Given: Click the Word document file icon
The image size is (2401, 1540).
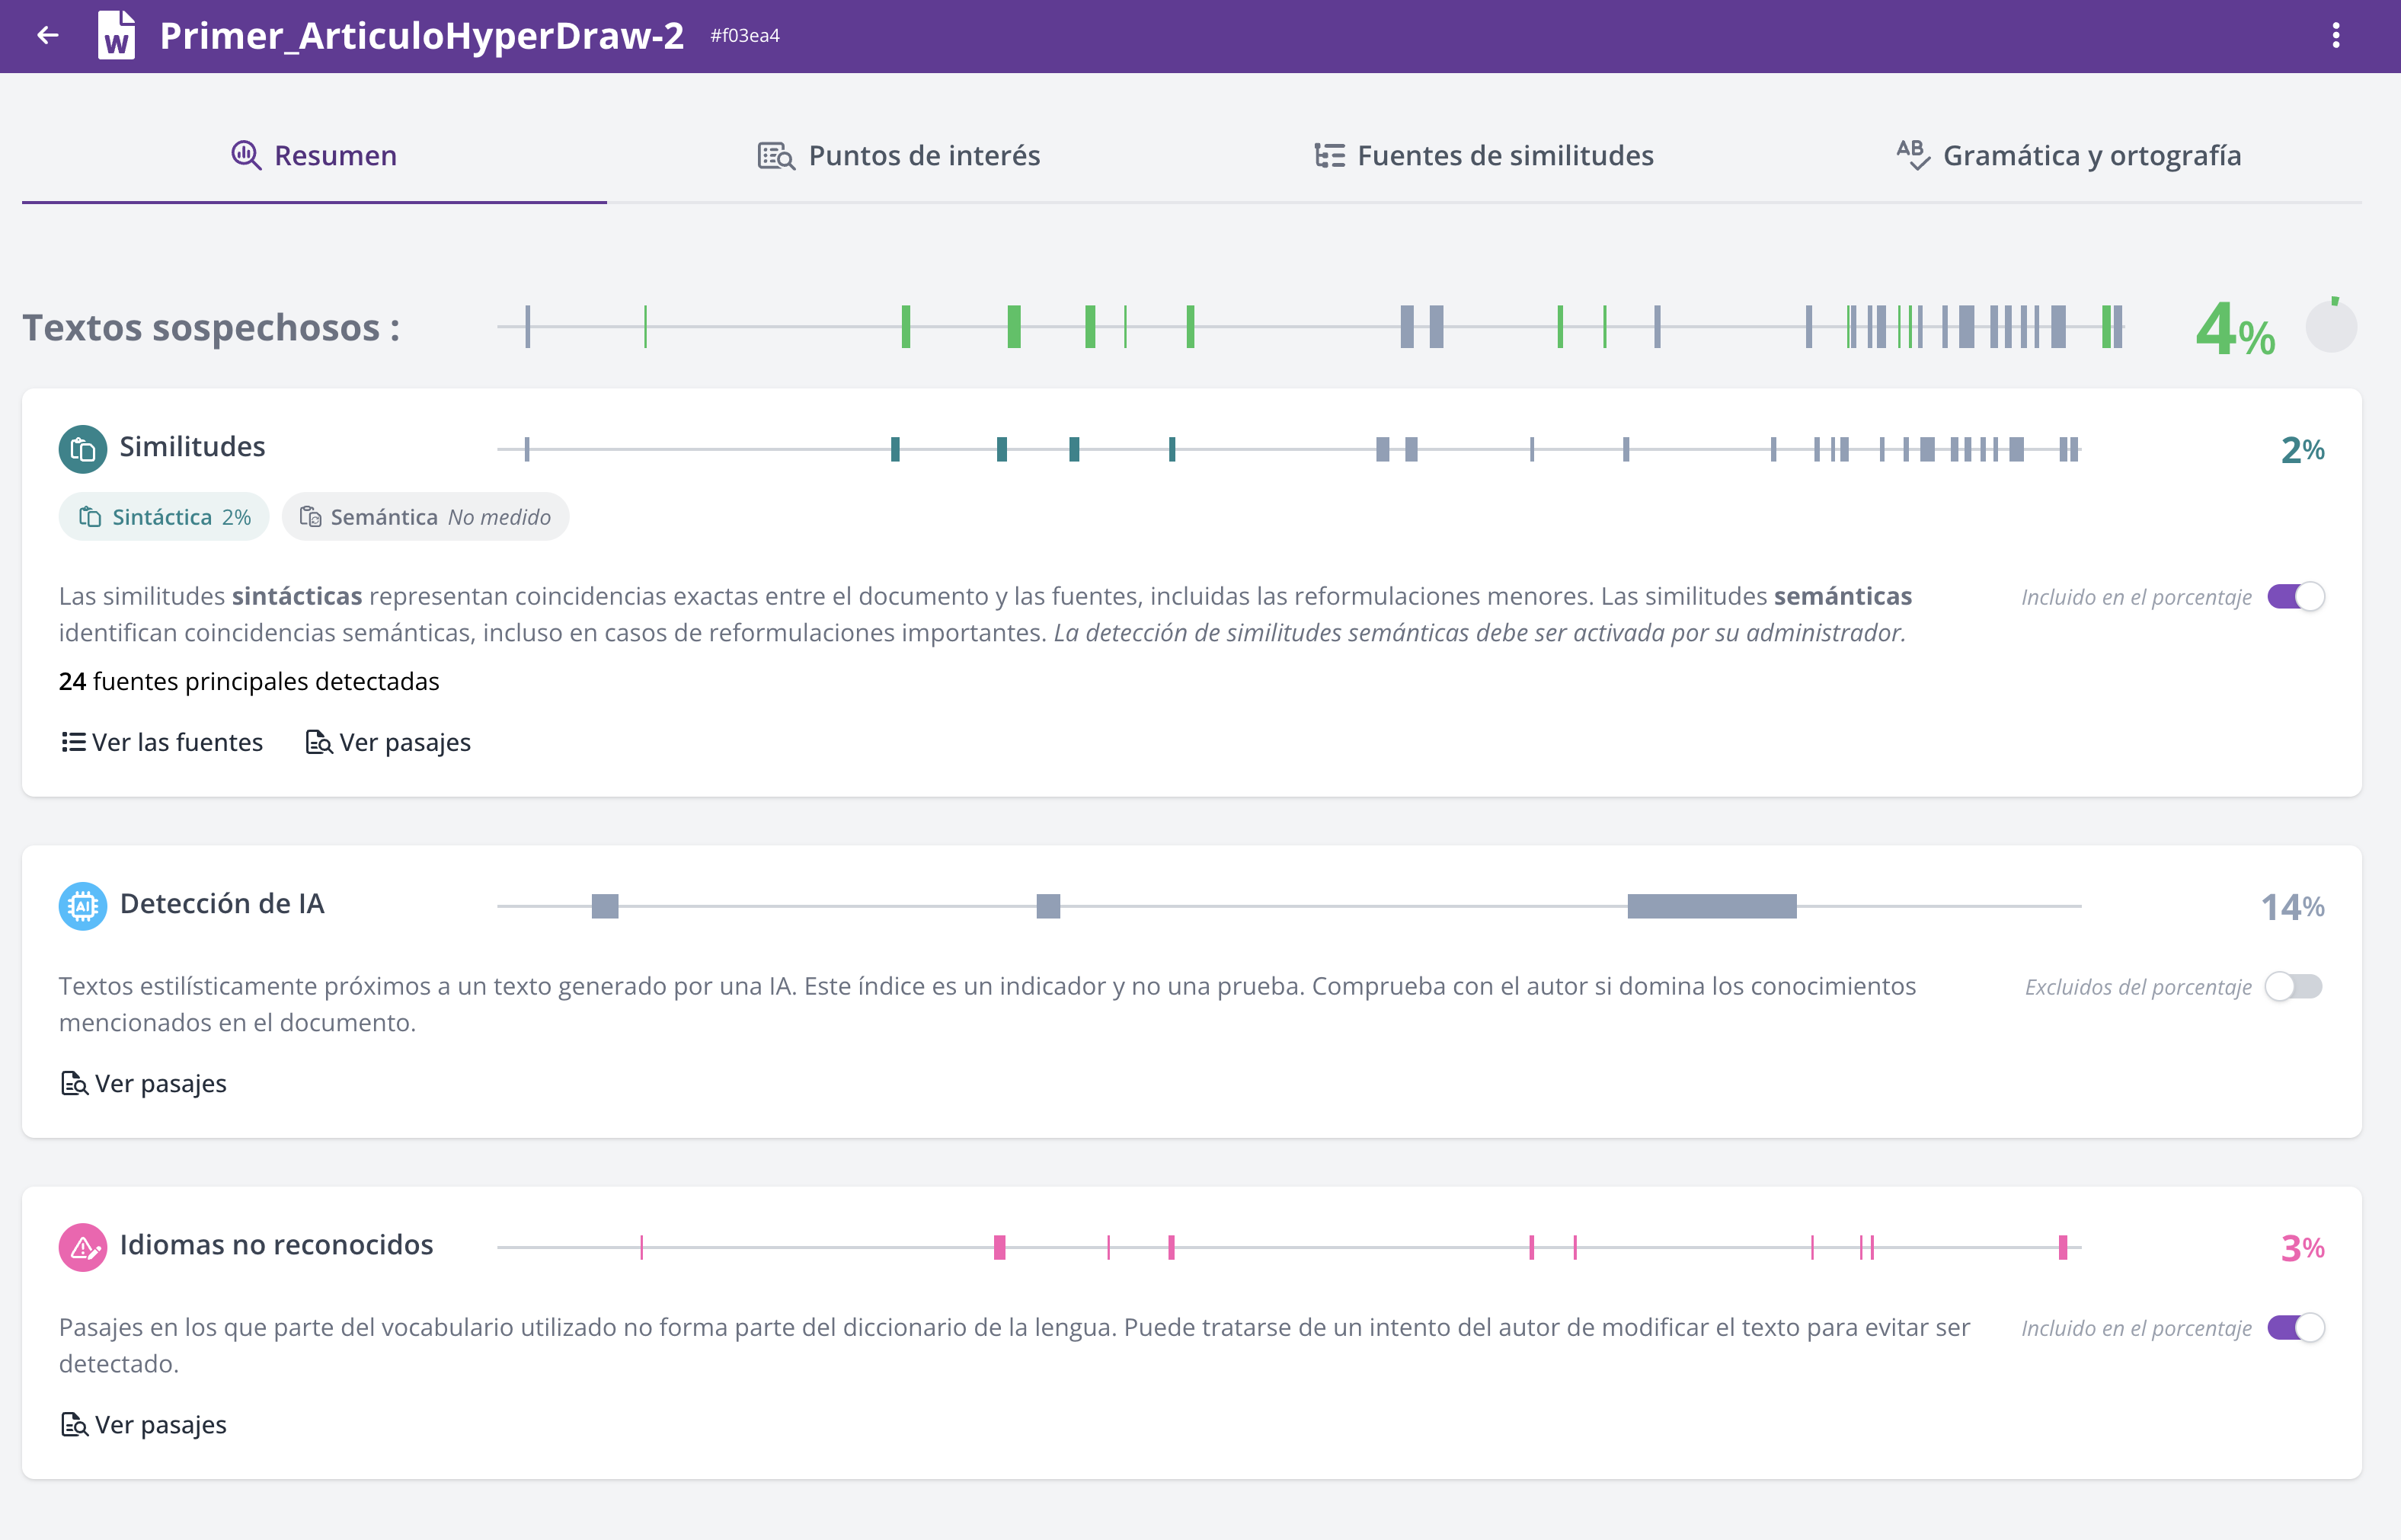Looking at the screenshot, I should [117, 36].
